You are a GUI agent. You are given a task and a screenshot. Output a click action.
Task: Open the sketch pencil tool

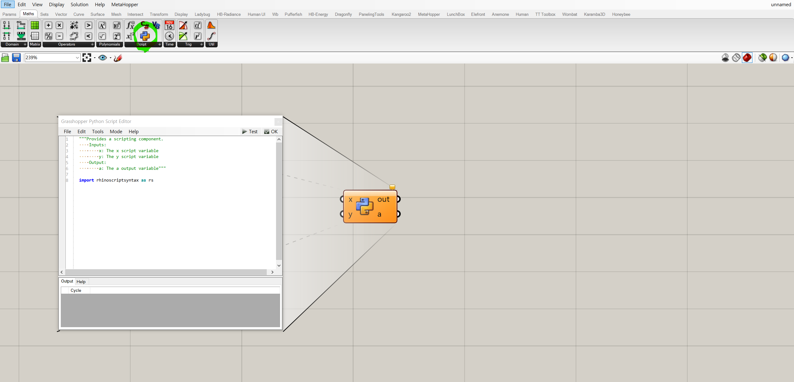coord(118,58)
